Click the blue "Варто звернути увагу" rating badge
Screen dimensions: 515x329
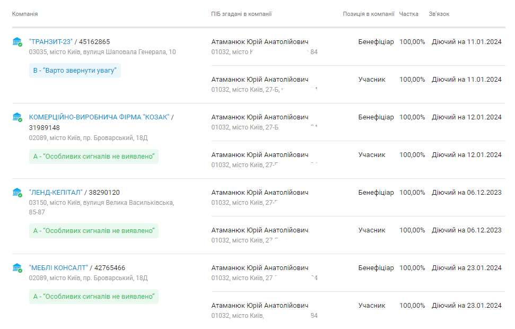pyautogui.click(x=75, y=71)
